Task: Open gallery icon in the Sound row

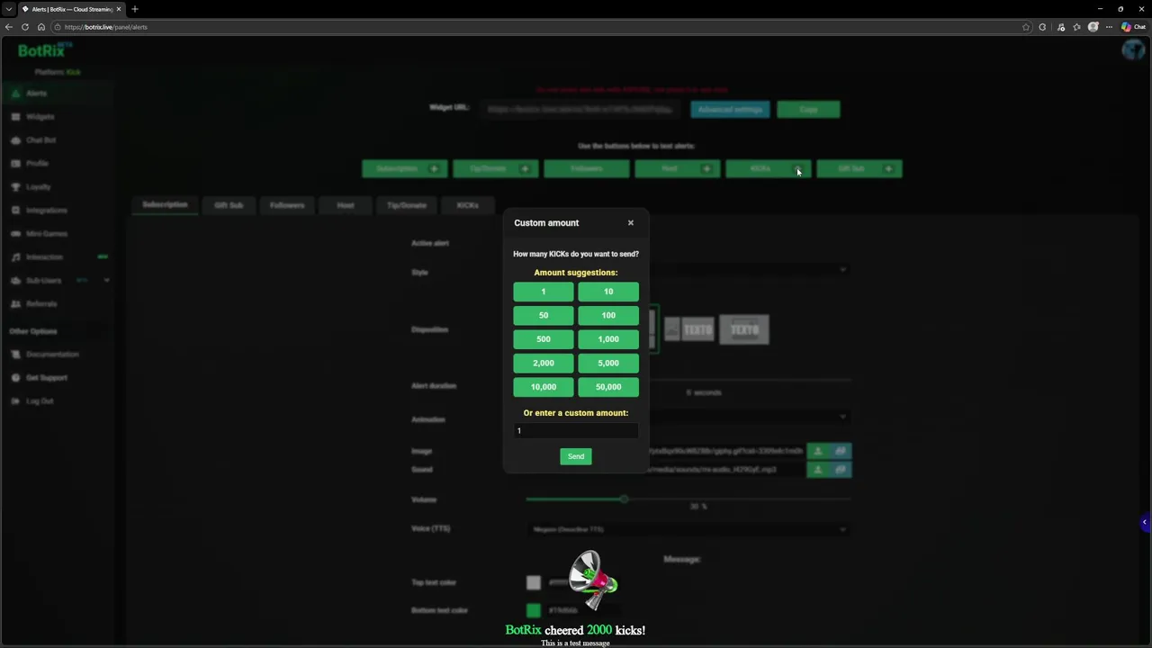Action: tap(841, 470)
